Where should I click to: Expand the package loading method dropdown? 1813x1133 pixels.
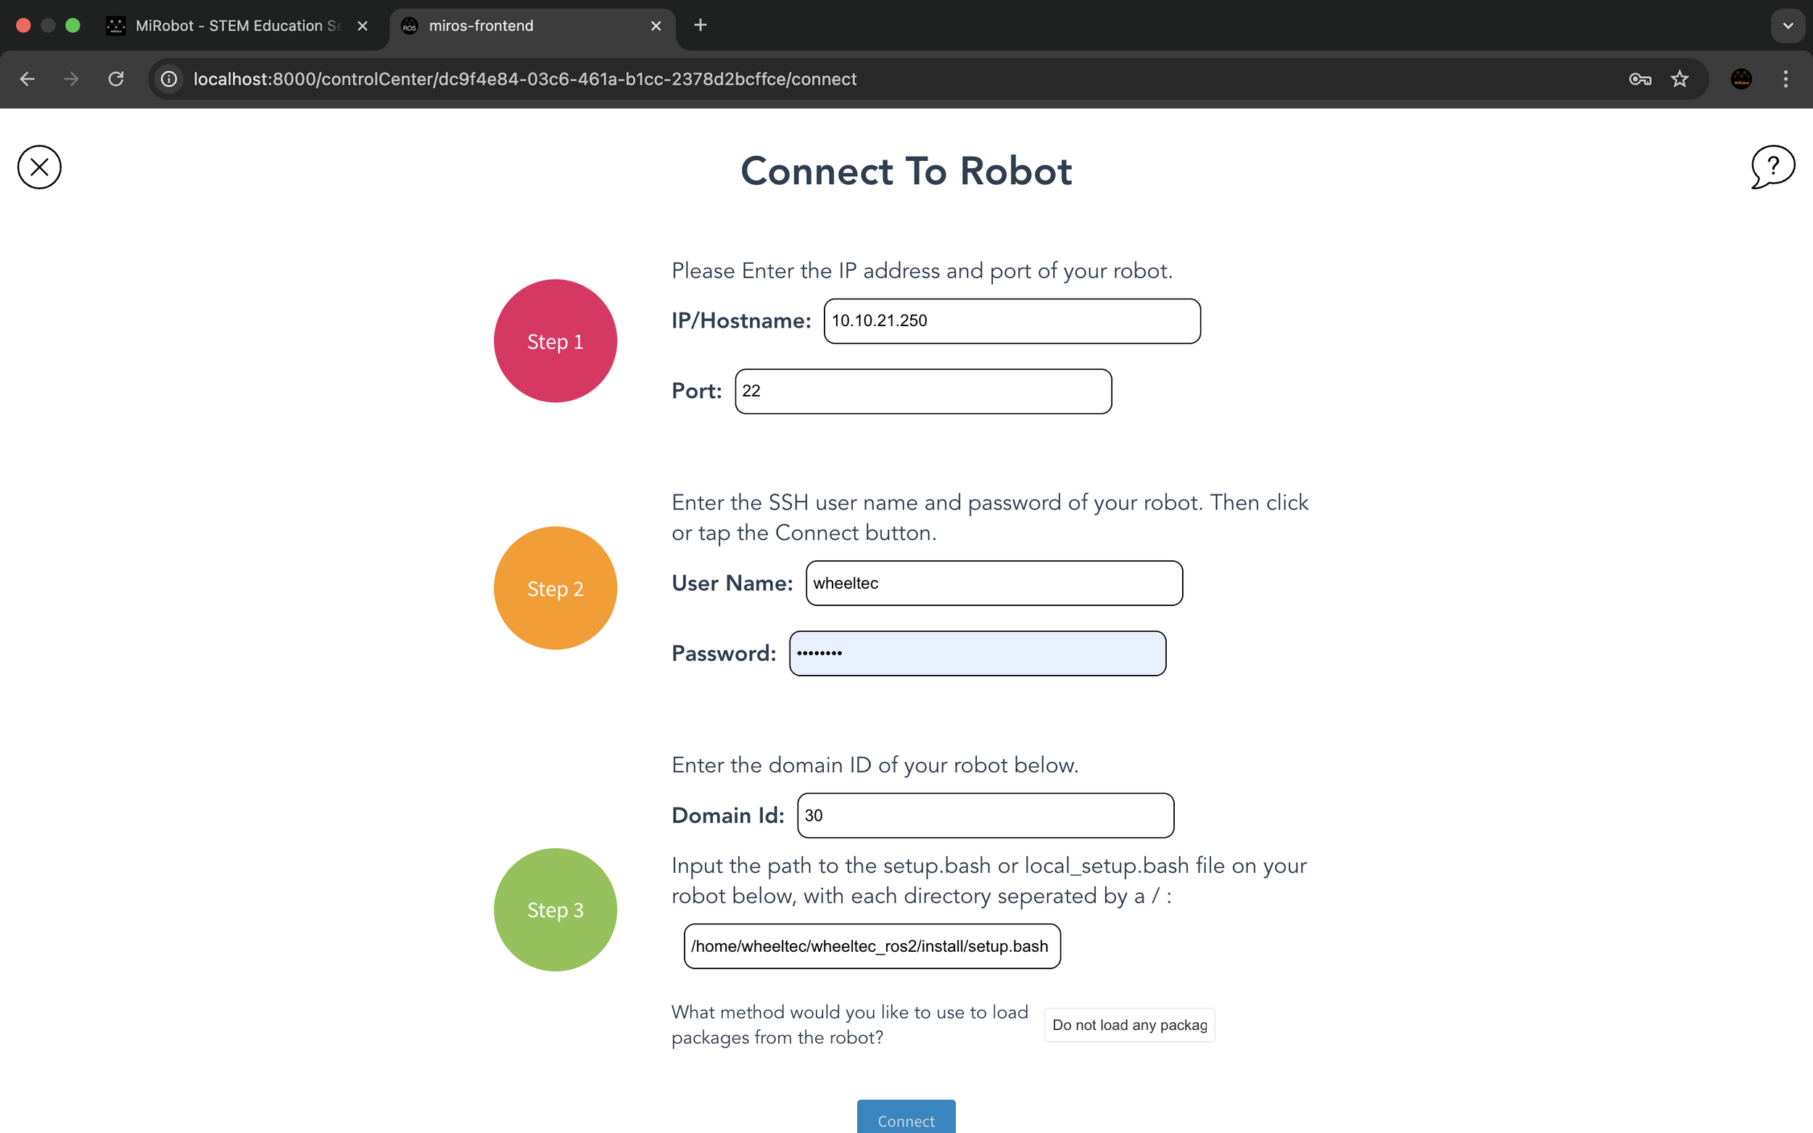(x=1128, y=1024)
